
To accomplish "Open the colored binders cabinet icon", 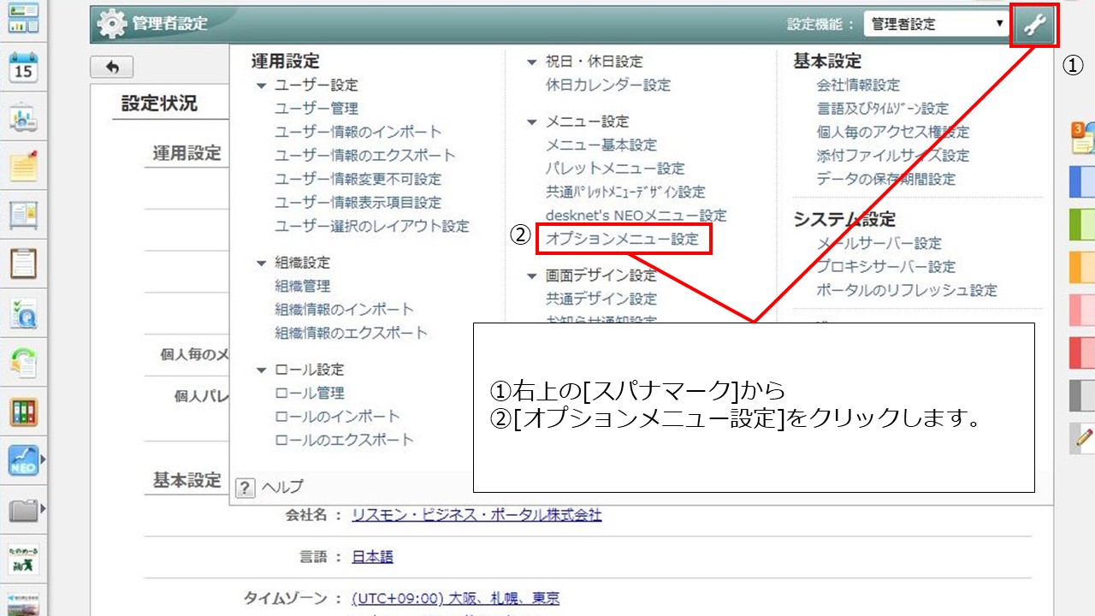I will coord(23,412).
